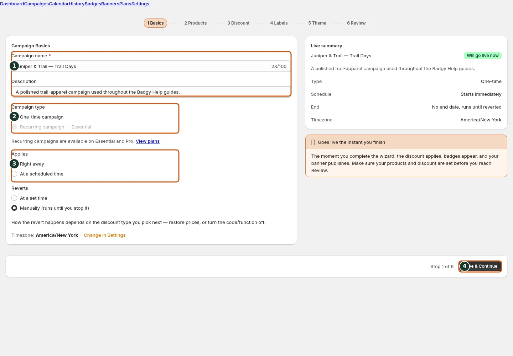Open the Campaigns navigation link
The width and height of the screenshot is (513, 356).
pyautogui.click(x=36, y=4)
